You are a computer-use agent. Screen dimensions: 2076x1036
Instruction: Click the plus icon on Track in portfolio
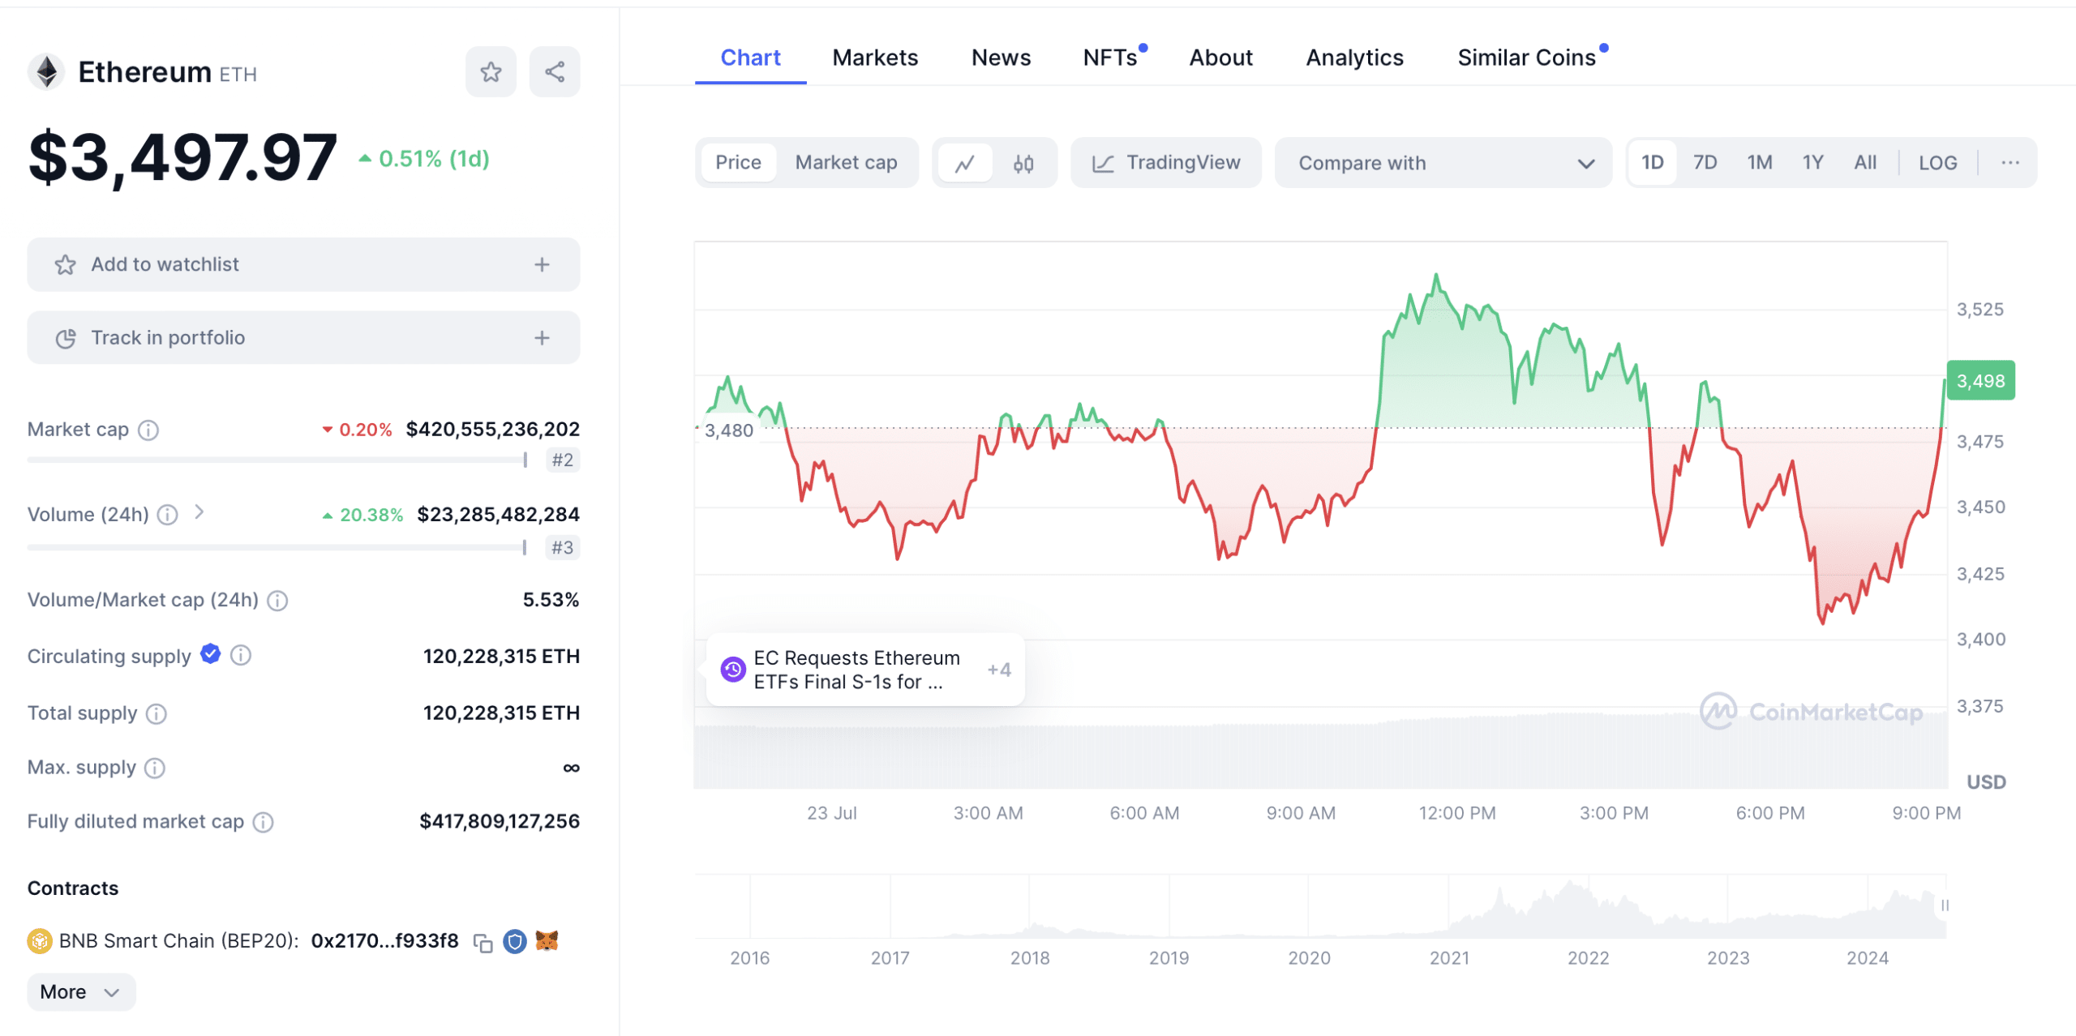[x=543, y=338]
